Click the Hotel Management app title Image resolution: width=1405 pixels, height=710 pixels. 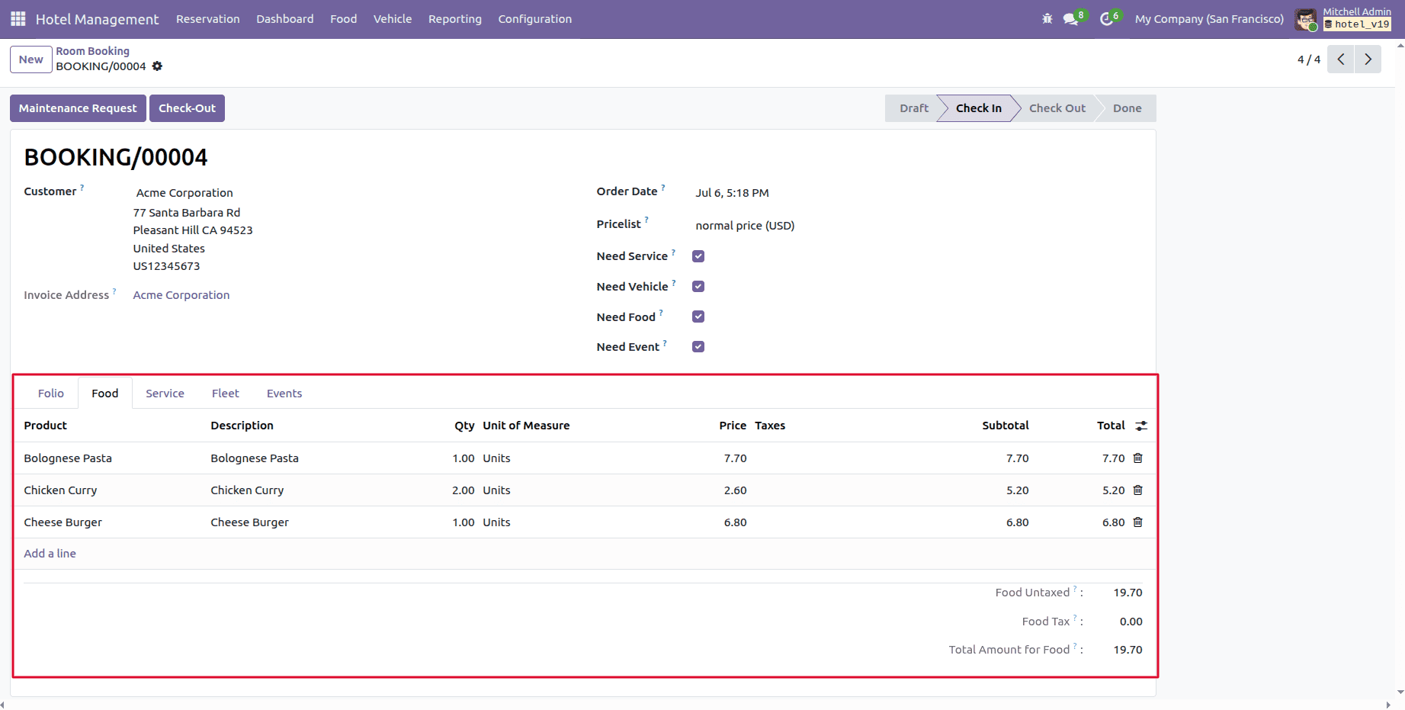point(98,19)
